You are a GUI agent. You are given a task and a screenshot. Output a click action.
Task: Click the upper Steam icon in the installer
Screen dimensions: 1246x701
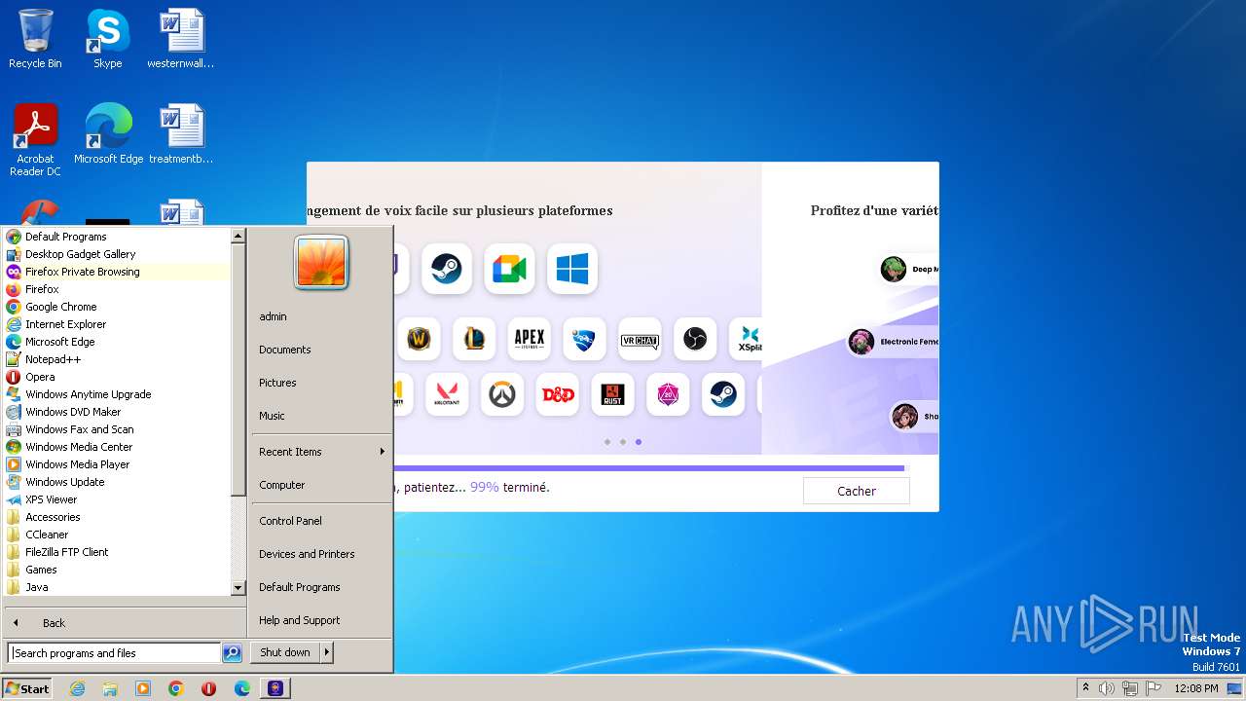pyautogui.click(x=447, y=269)
